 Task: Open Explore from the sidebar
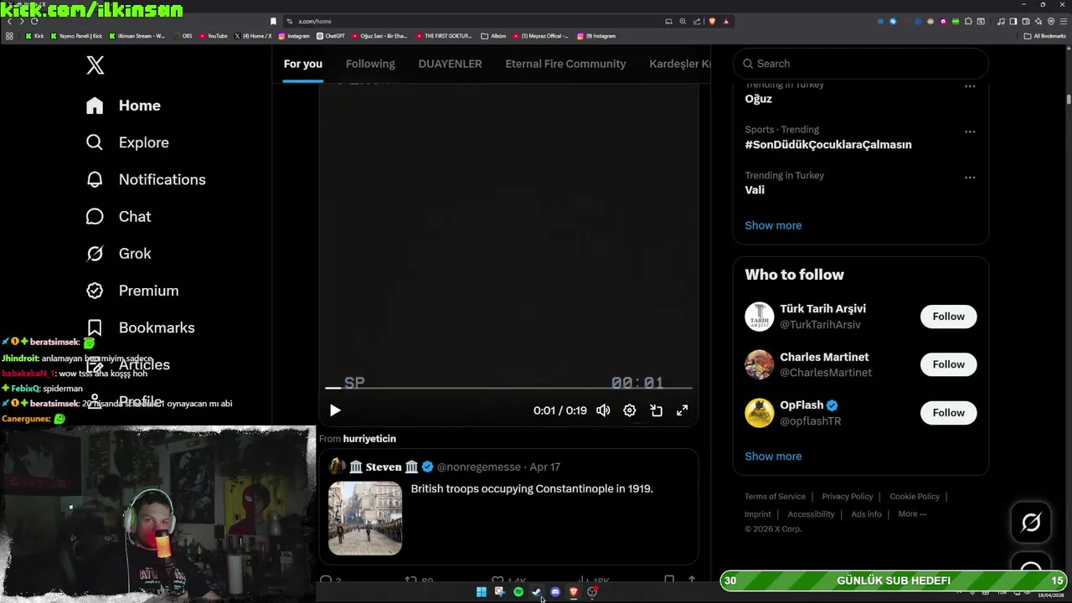click(x=127, y=142)
